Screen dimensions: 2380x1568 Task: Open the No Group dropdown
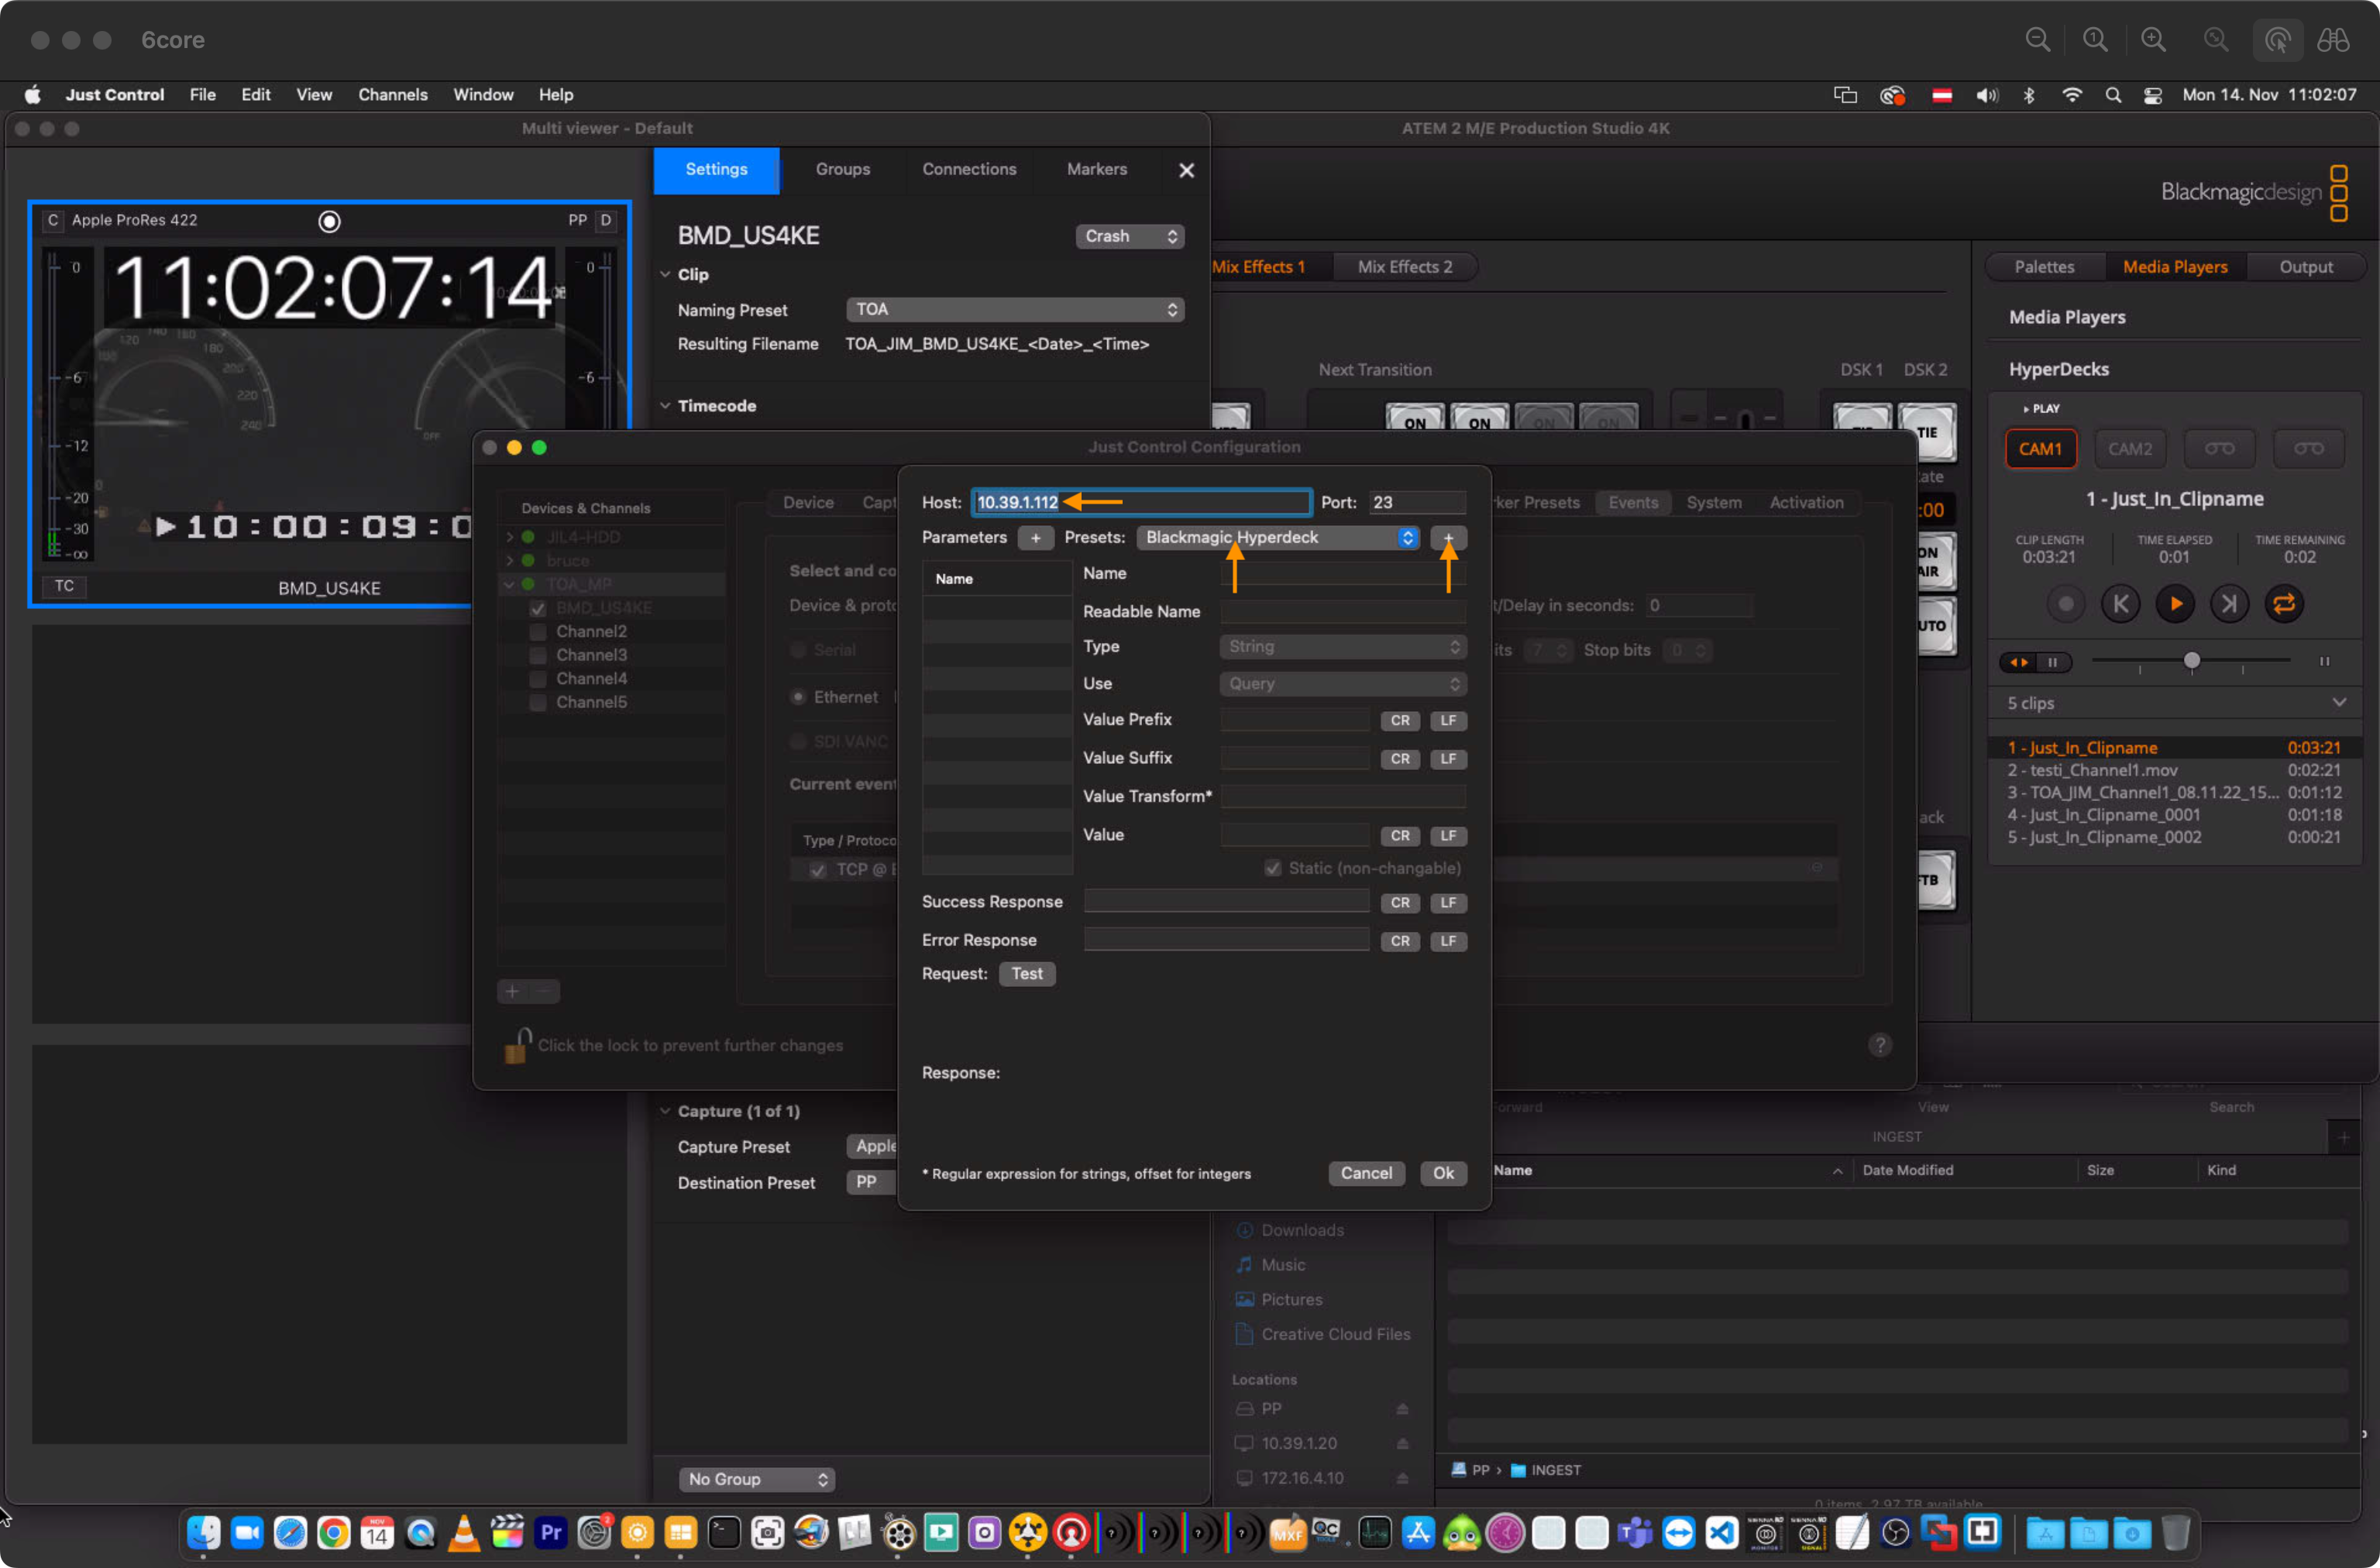pyautogui.click(x=757, y=1479)
